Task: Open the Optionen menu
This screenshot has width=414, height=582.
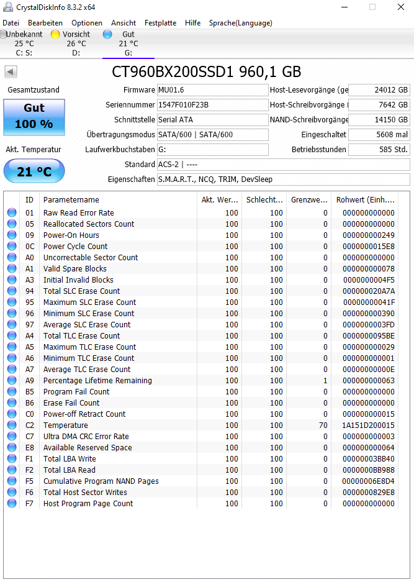Action: [x=87, y=23]
